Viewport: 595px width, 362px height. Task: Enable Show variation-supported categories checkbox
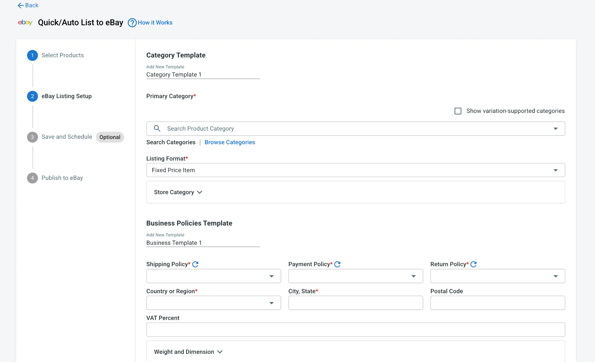[x=458, y=111]
